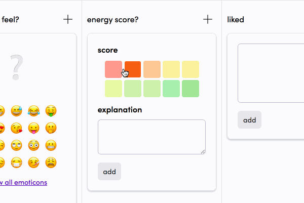Click the plus icon beside 'energy score?'

coord(208,19)
